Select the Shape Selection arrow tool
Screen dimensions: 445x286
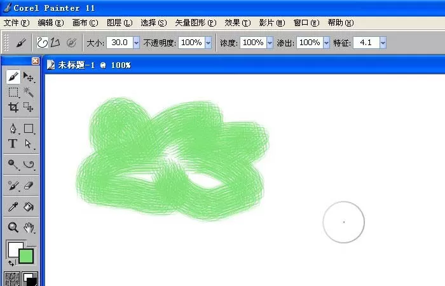coord(29,144)
